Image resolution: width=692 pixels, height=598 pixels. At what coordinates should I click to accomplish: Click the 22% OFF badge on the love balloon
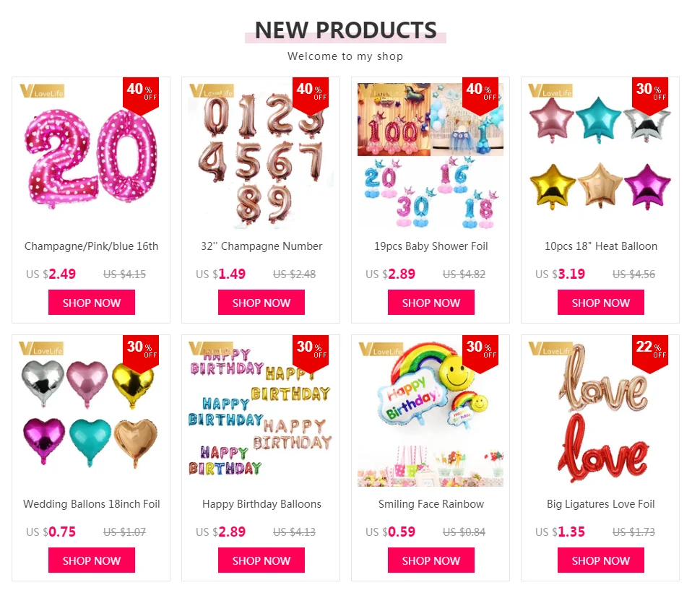tap(649, 354)
